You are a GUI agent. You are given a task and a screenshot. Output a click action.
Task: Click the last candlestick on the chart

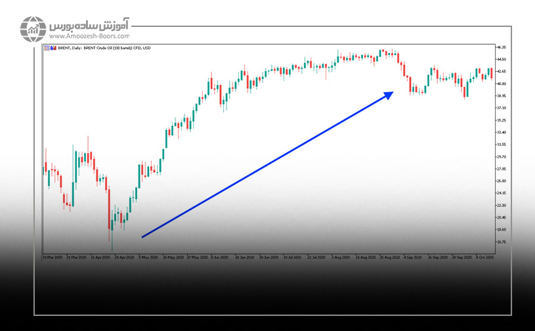point(491,74)
